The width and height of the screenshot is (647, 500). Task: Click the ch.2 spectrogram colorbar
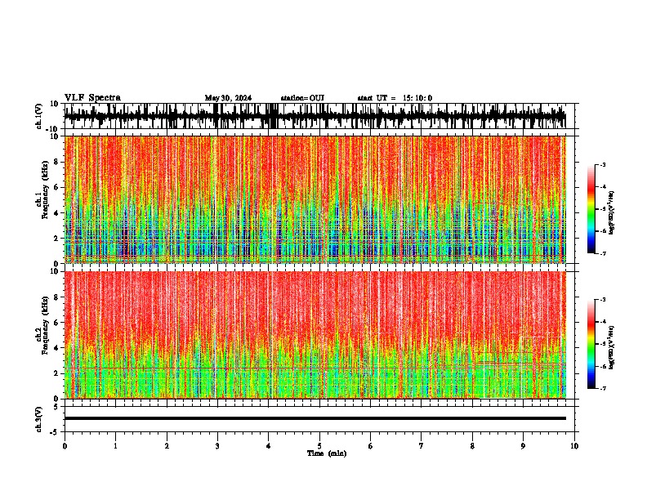(591, 344)
